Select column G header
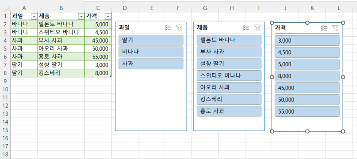Viewport: 357px width, 159px height. pos(205,8)
